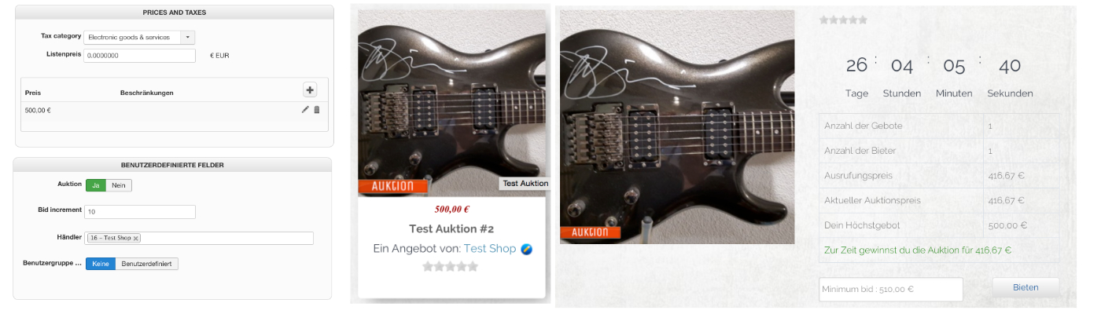Click the orange Auktion badge on the card

[392, 187]
